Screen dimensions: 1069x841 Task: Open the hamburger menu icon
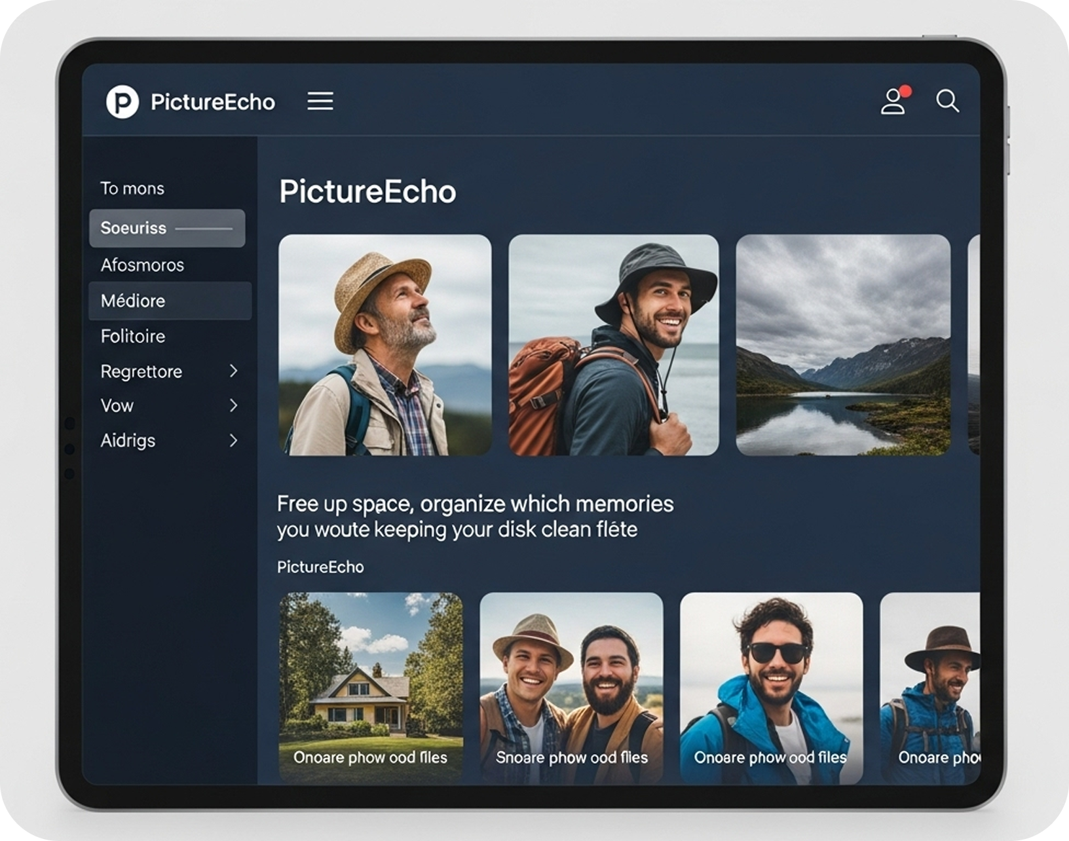(320, 101)
